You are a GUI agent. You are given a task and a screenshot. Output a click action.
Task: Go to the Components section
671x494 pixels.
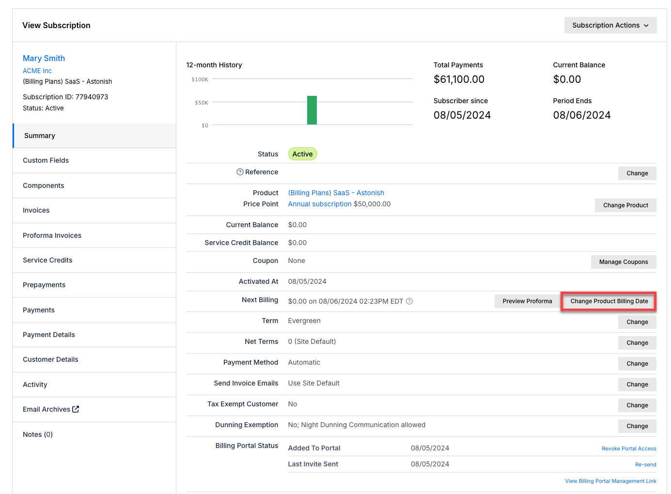tap(94, 185)
